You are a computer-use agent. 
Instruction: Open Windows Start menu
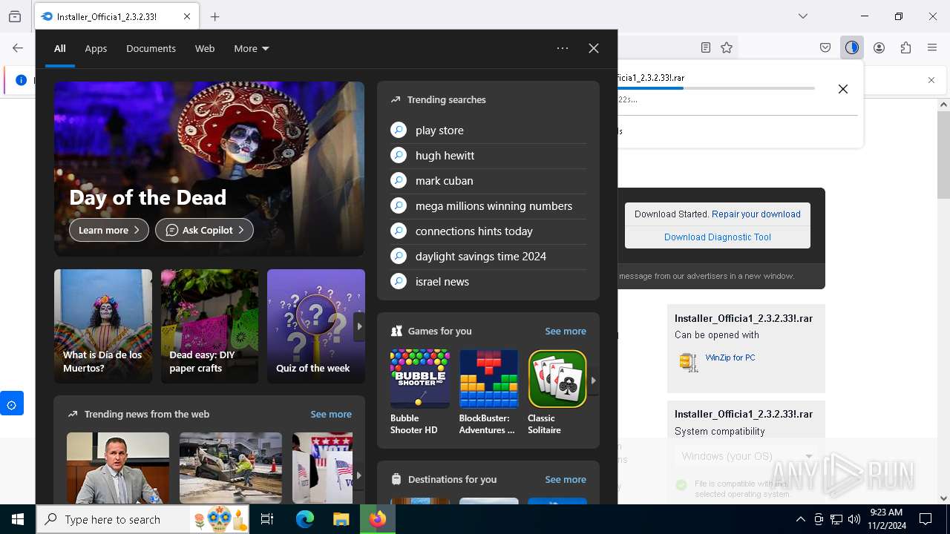click(18, 519)
